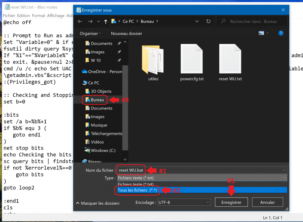
Task: Select Bureau in the navigation tree
Action: pos(97,100)
